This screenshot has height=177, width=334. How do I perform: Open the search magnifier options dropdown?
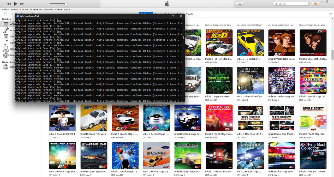click(x=277, y=4)
